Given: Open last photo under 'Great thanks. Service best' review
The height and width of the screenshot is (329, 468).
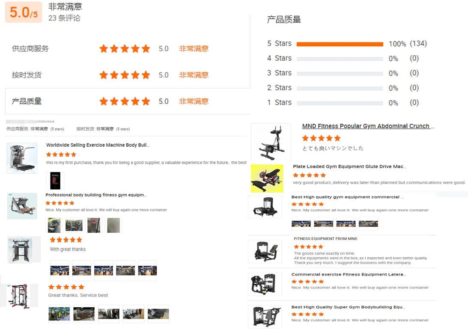Looking at the screenshot, I should (158, 314).
